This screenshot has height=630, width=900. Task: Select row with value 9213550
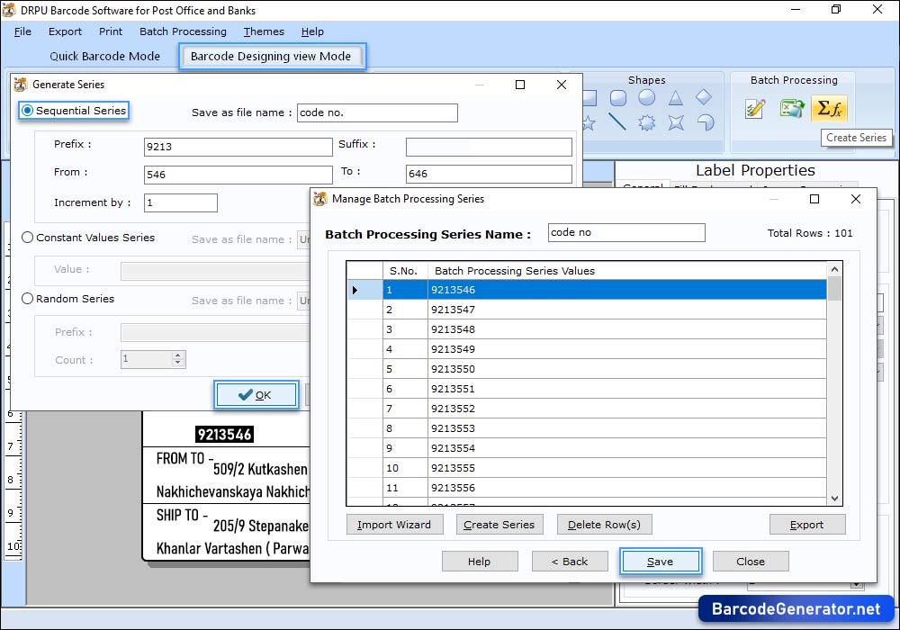pos(587,369)
